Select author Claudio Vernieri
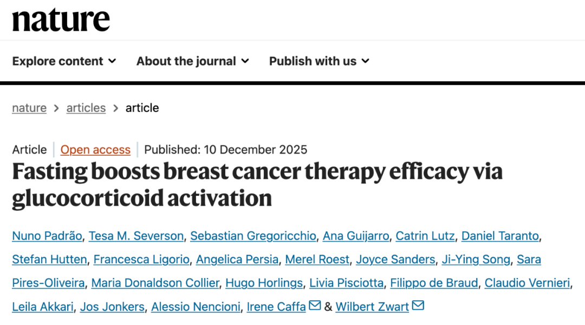585x325 pixels. coord(528,283)
